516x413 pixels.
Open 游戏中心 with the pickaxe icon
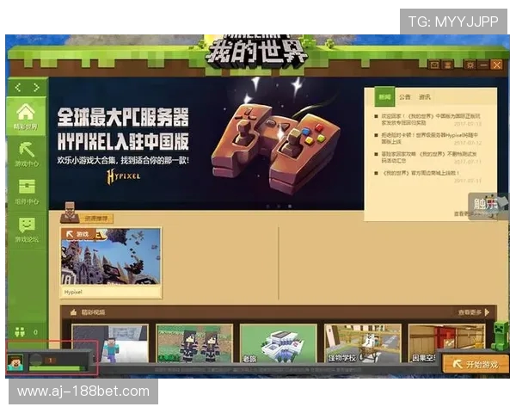(x=27, y=154)
